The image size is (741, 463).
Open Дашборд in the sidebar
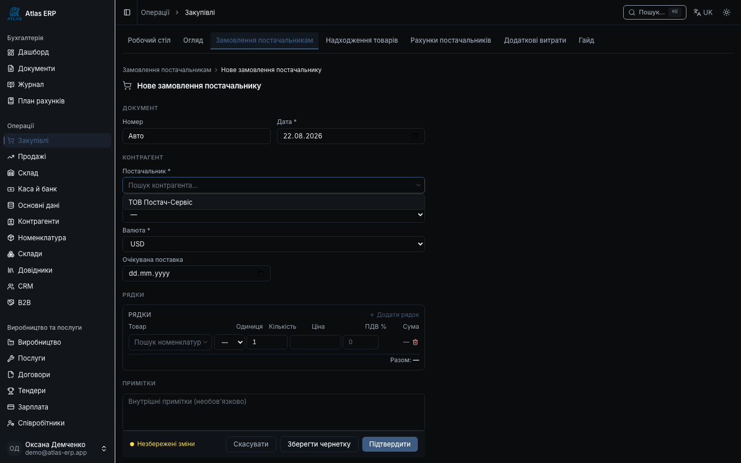pyautogui.click(x=57, y=52)
